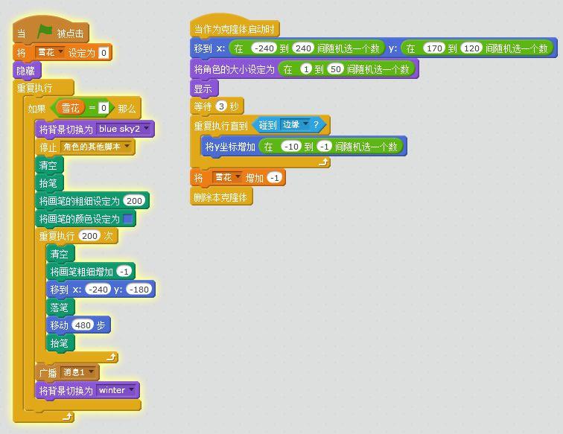This screenshot has height=434, width=563.
Task: Select the 隐藏 block
Action: [x=27, y=71]
